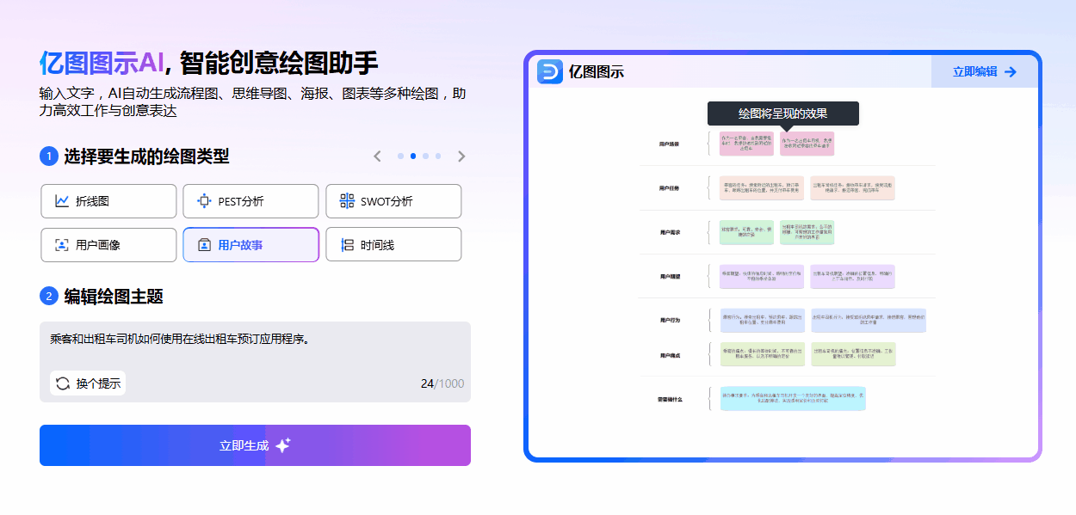Click the 智能创意绘图助手 page title
This screenshot has width=1076, height=515.
click(x=279, y=62)
